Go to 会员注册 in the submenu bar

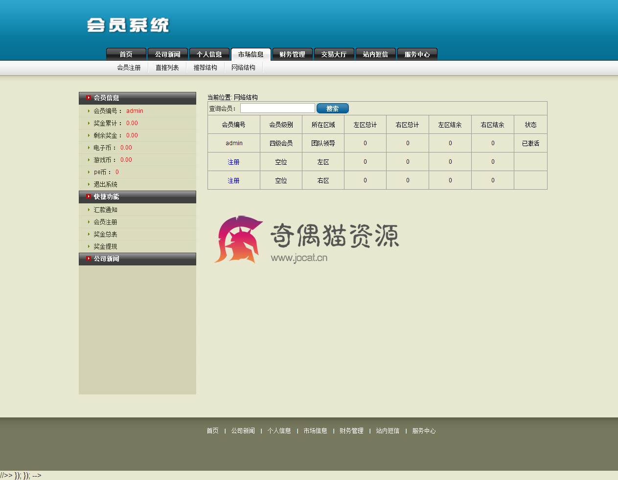click(129, 67)
